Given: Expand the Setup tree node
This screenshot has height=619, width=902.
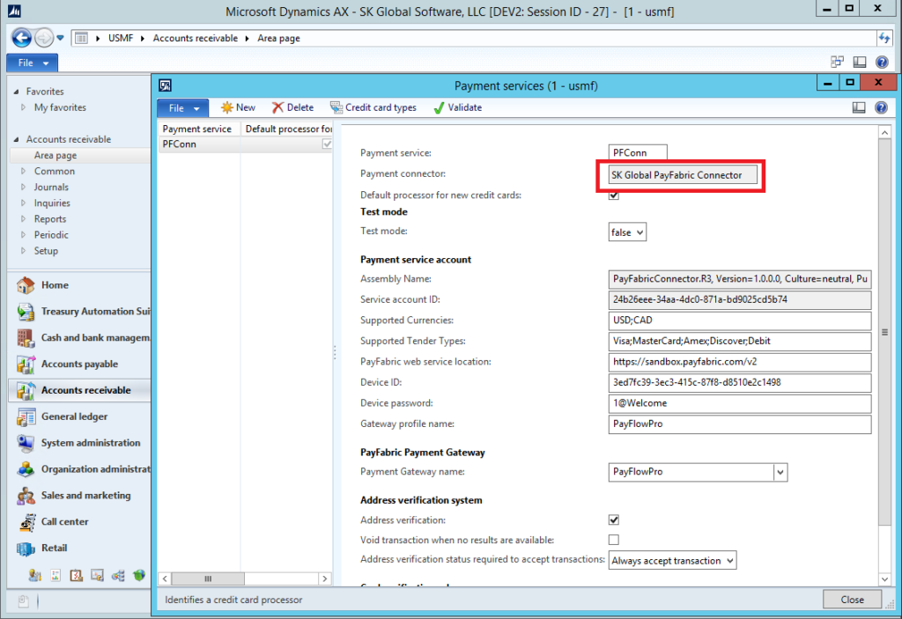Looking at the screenshot, I should click(x=24, y=251).
